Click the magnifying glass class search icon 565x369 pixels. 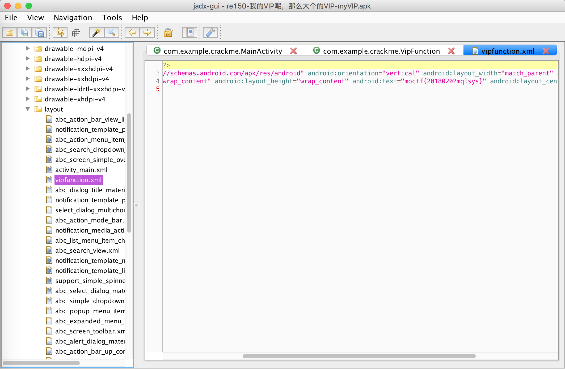tap(111, 33)
